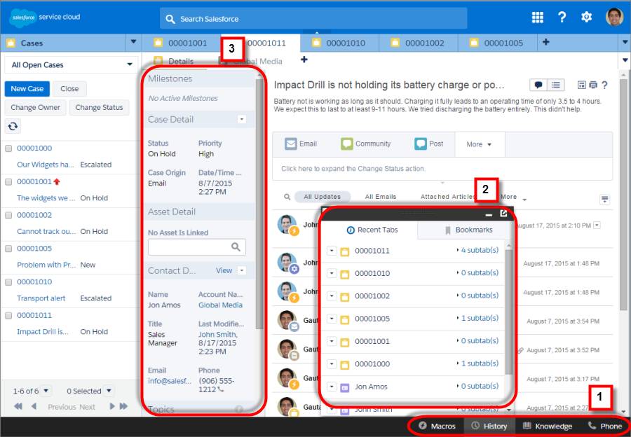Image resolution: width=631 pixels, height=437 pixels.
Task: Select the Post action
Action: (429, 144)
